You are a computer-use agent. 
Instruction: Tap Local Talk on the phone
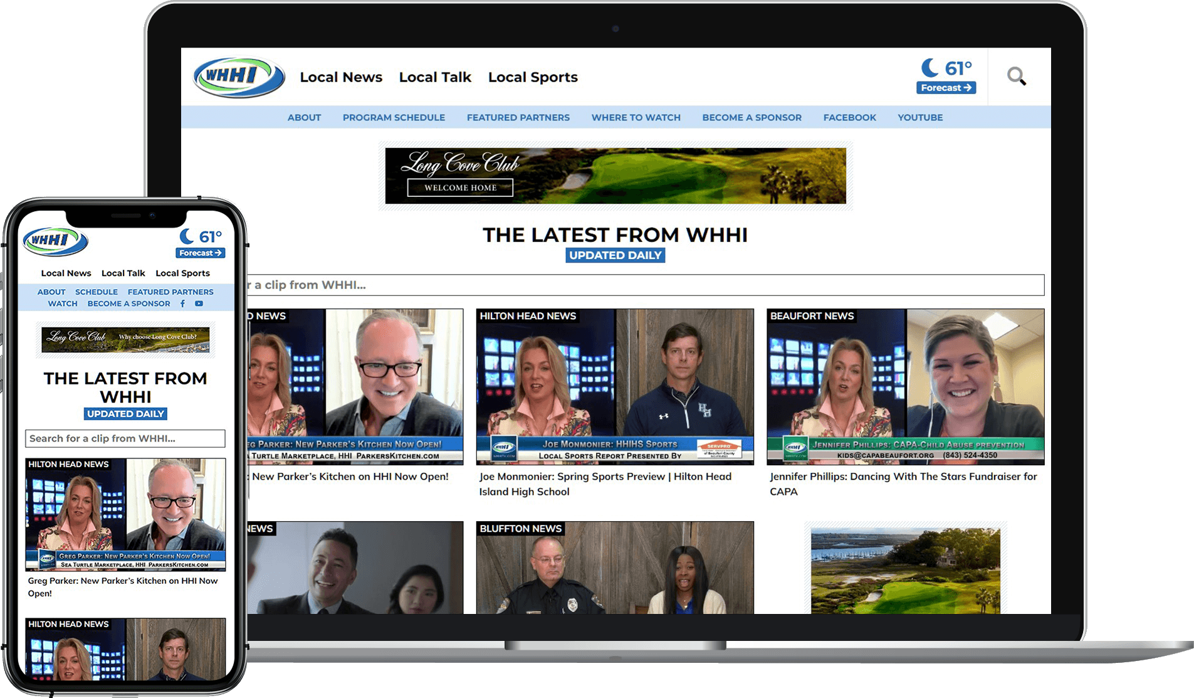point(123,273)
